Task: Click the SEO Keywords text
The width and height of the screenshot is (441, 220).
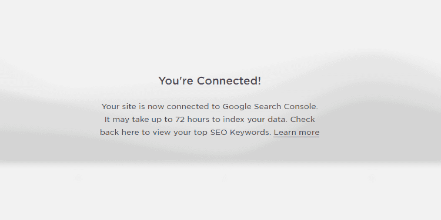Action: 240,133
